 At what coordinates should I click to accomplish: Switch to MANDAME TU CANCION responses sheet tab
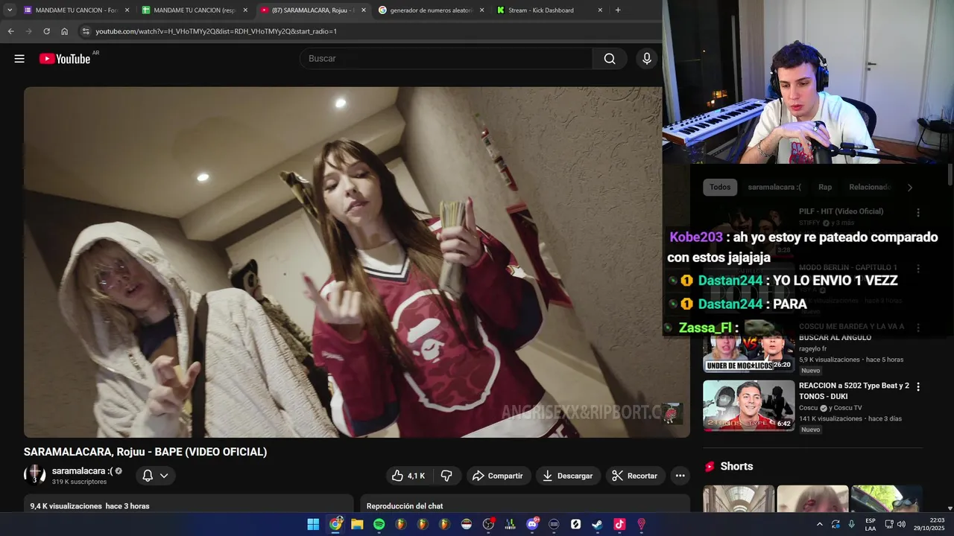pyautogui.click(x=194, y=10)
